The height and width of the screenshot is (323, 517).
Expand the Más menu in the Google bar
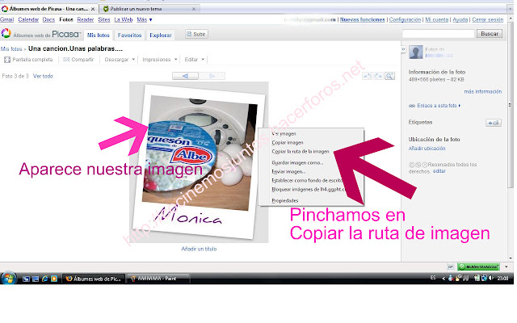click(145, 19)
